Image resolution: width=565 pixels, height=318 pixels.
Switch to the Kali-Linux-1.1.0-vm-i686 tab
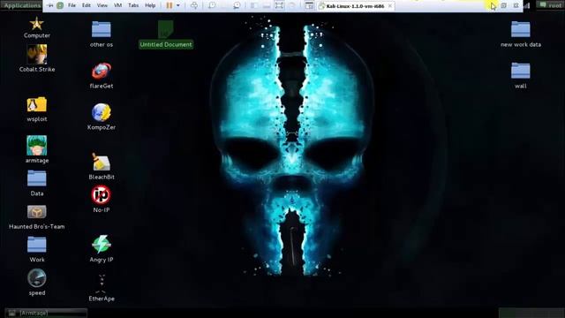pyautogui.click(x=355, y=6)
